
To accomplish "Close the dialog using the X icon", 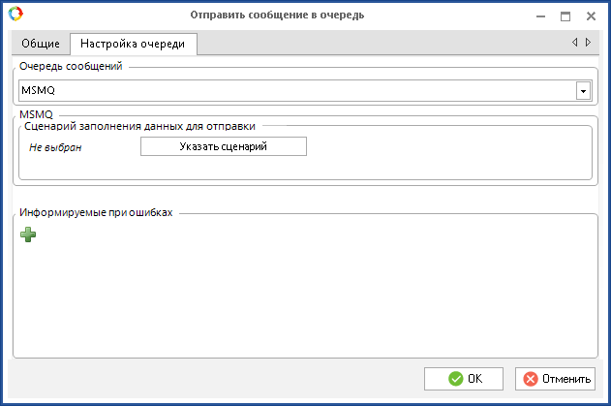I will [591, 16].
